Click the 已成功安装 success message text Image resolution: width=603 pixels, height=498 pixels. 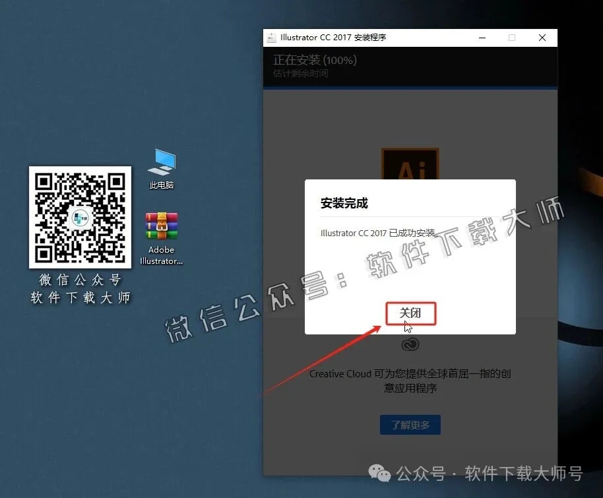pos(377,232)
